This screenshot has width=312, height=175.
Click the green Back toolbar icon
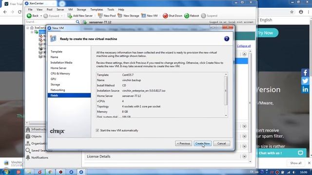pos(29,16)
